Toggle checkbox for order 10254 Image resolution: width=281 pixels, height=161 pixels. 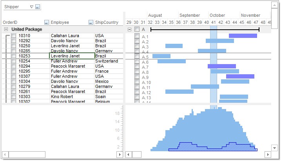click(14, 61)
